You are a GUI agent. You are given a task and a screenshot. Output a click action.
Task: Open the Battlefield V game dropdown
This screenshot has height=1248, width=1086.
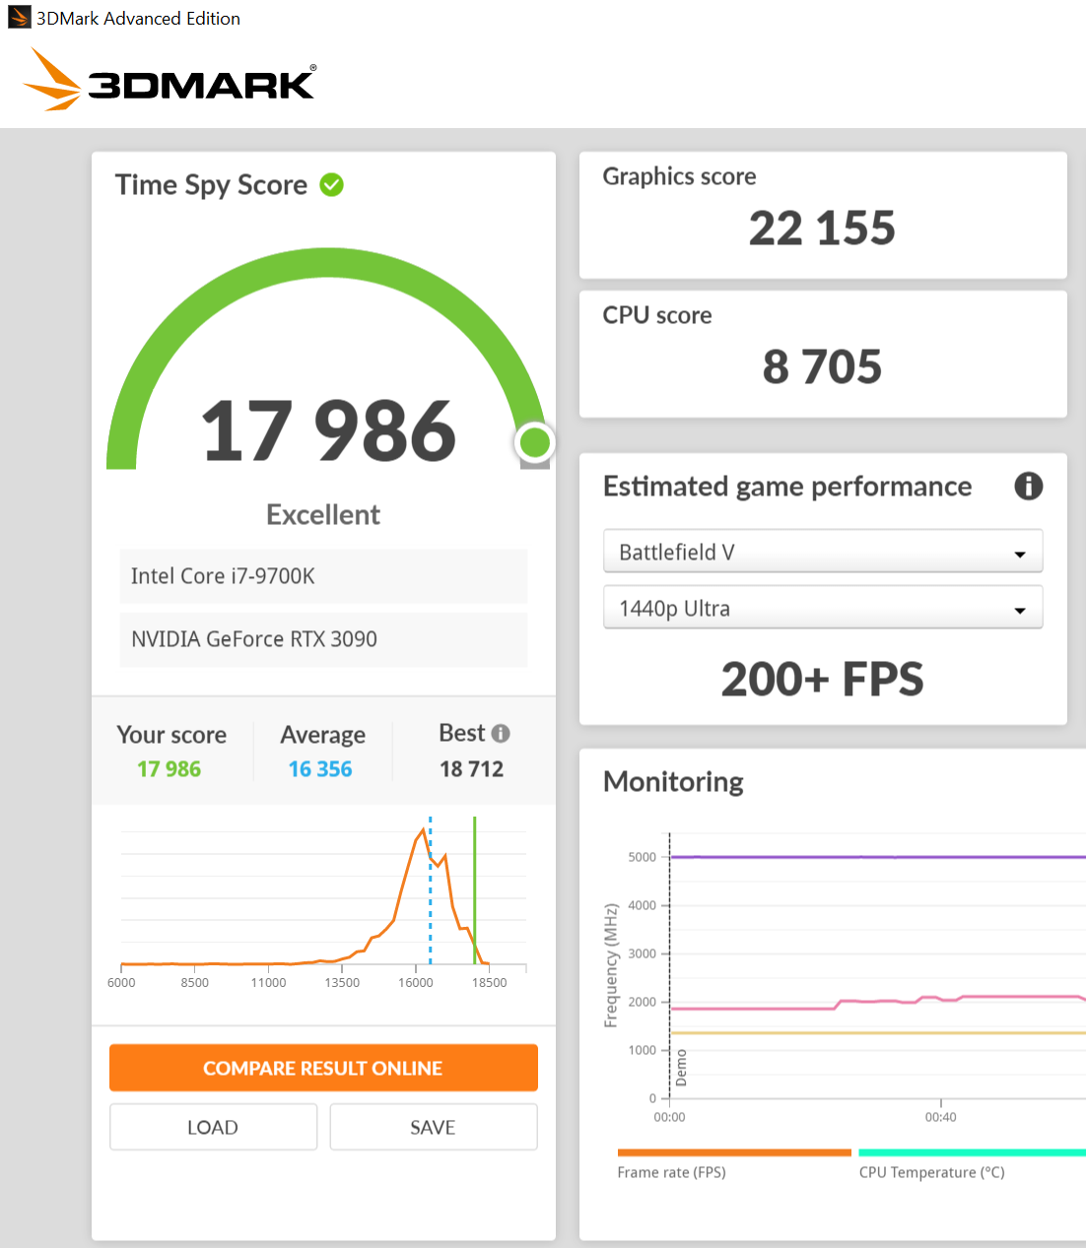(823, 552)
